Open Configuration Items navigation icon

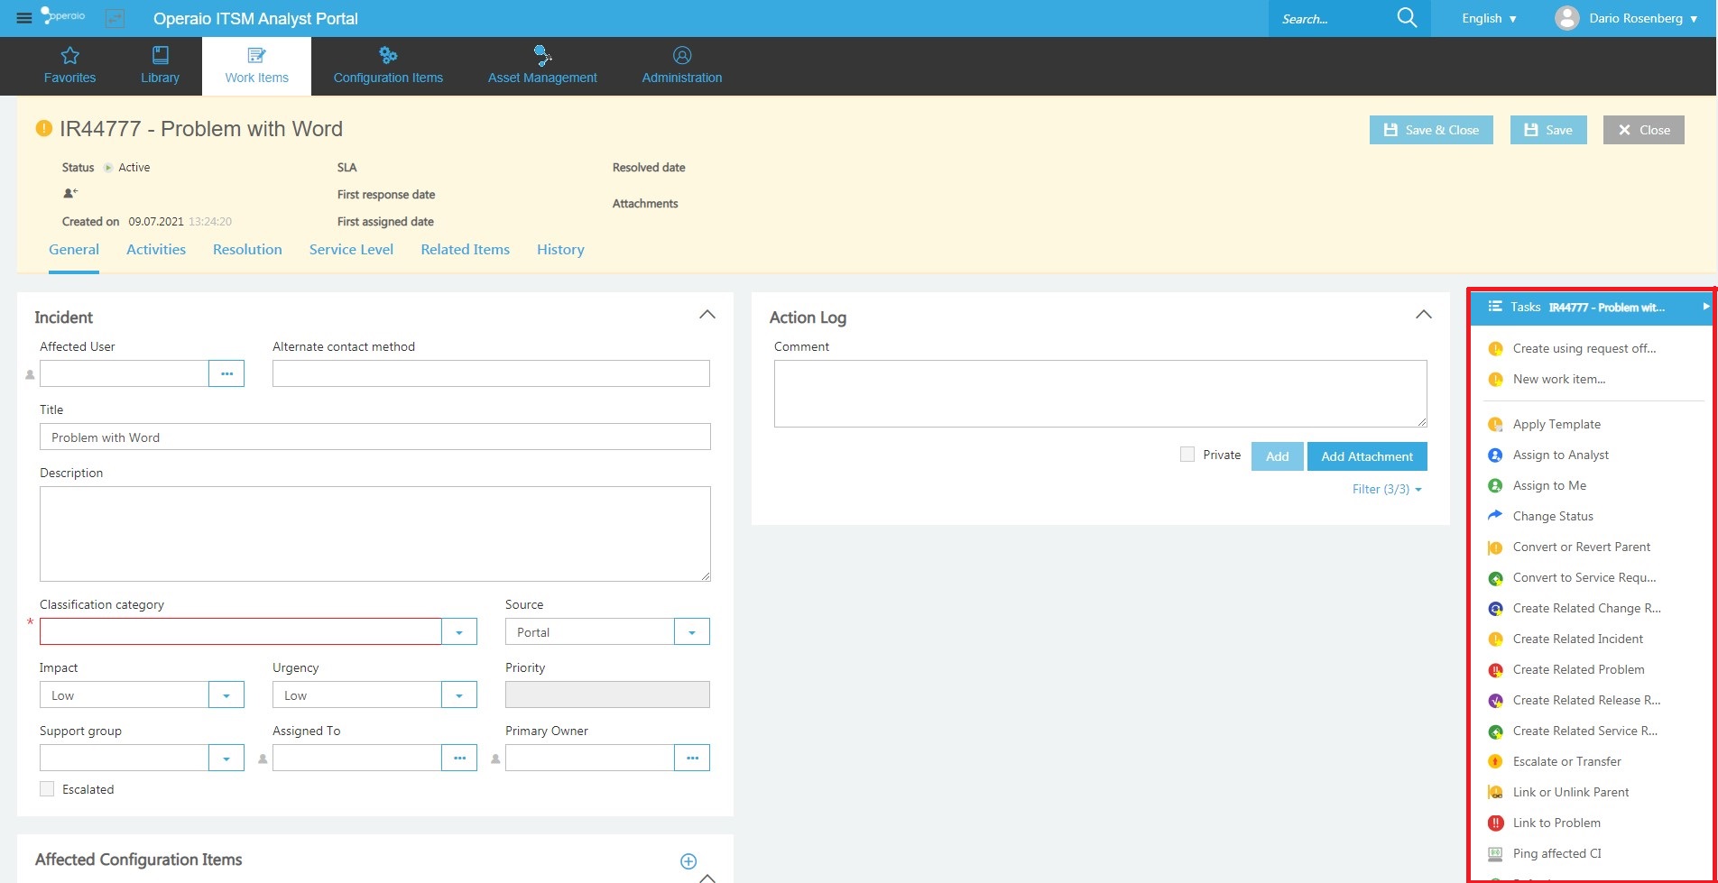click(x=388, y=56)
